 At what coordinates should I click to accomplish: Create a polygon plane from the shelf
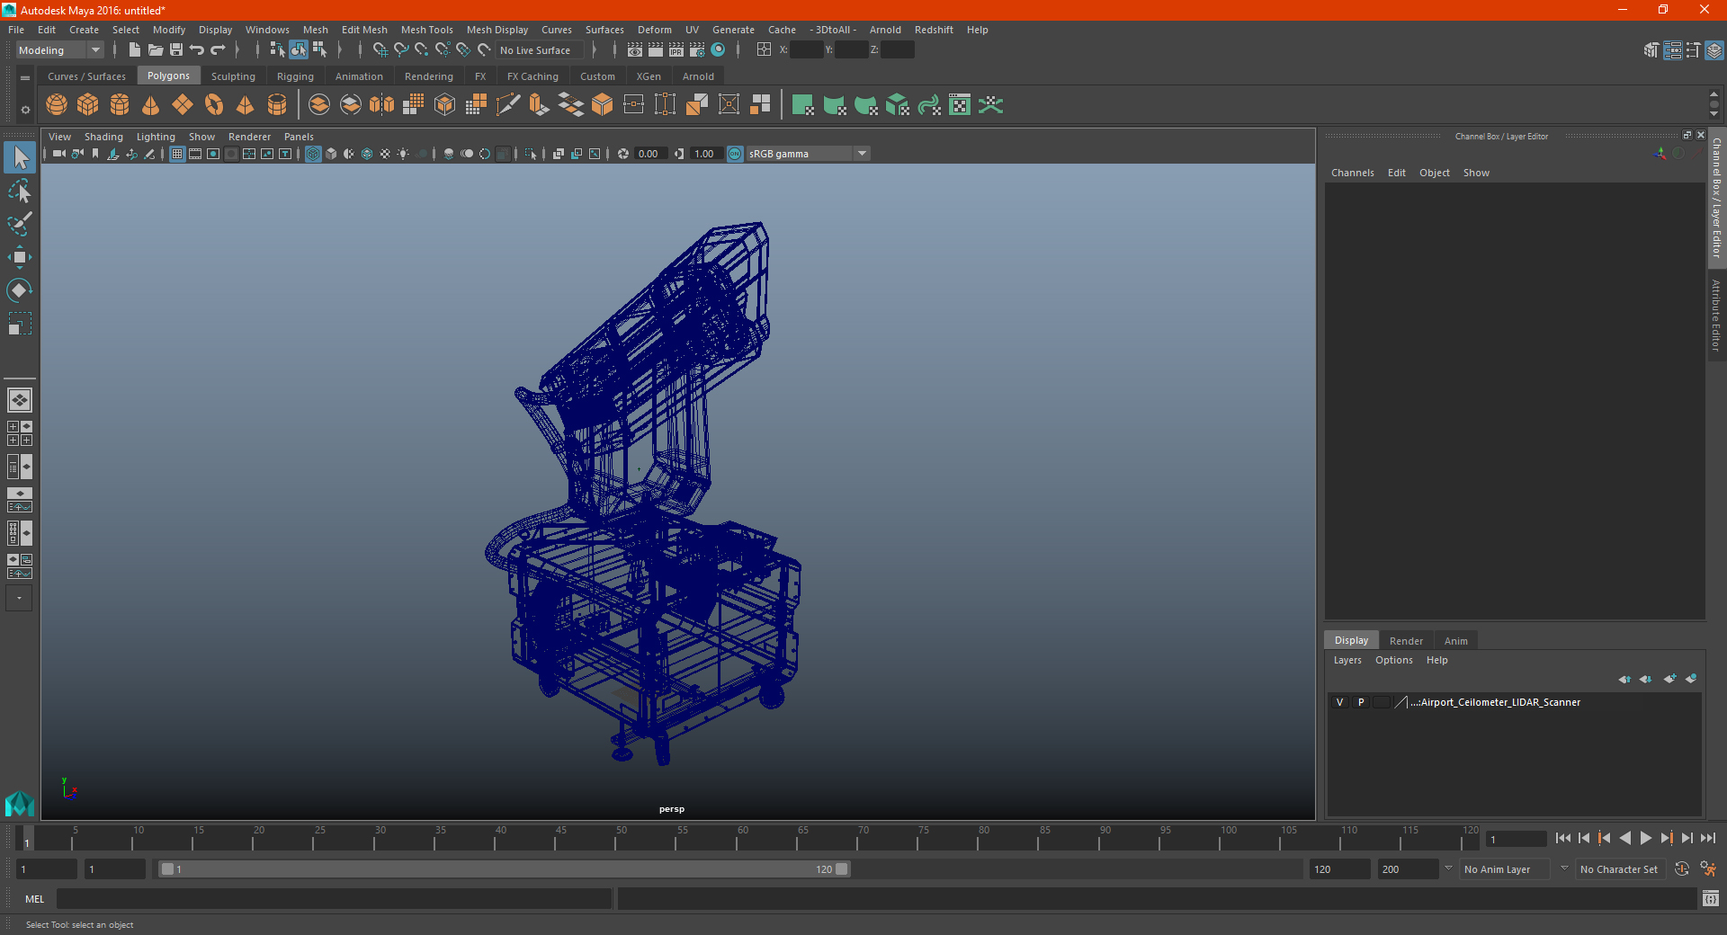183,105
